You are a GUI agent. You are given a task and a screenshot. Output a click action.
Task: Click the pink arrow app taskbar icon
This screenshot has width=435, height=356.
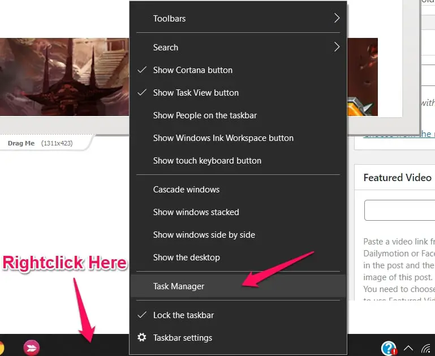[x=31, y=348]
